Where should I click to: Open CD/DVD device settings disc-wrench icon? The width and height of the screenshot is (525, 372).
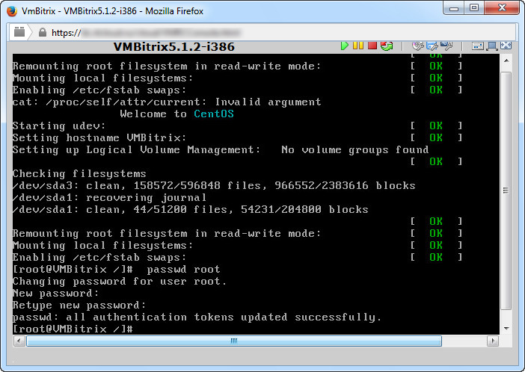point(418,46)
